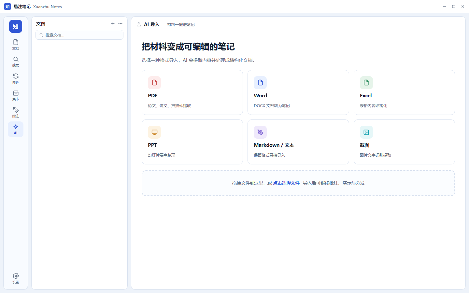Click the 表格内容结构化 description

pos(374,106)
